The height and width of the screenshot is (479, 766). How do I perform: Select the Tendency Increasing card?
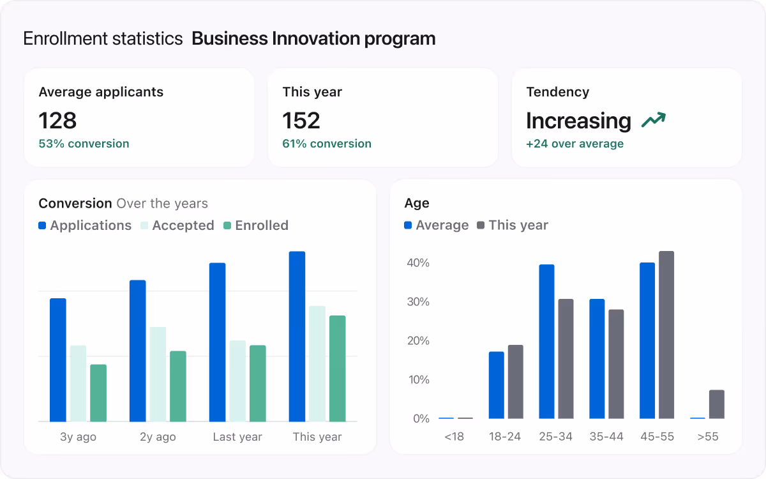point(626,118)
